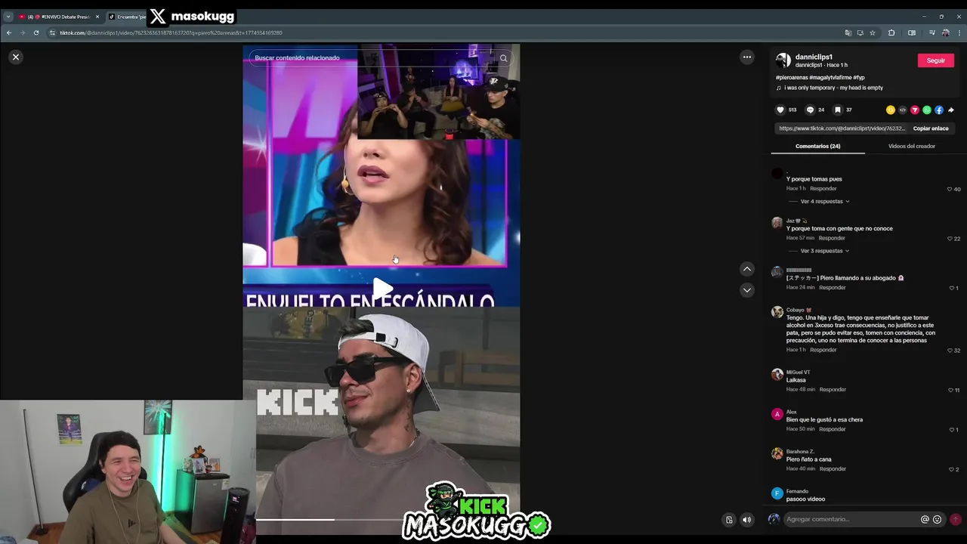Open the #fyp hashtag
967x544 pixels.
click(859, 77)
